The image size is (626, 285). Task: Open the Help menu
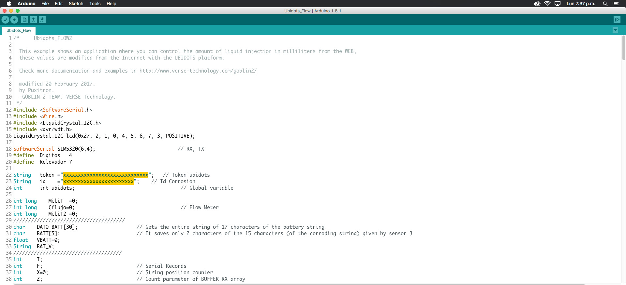click(111, 4)
